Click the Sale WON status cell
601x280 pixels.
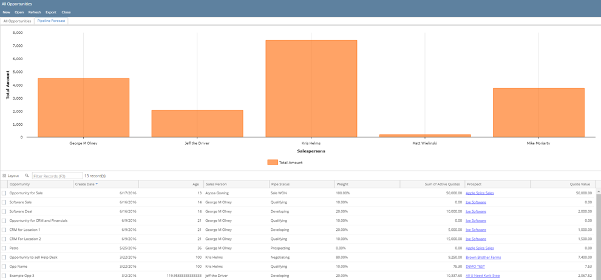pos(279,193)
